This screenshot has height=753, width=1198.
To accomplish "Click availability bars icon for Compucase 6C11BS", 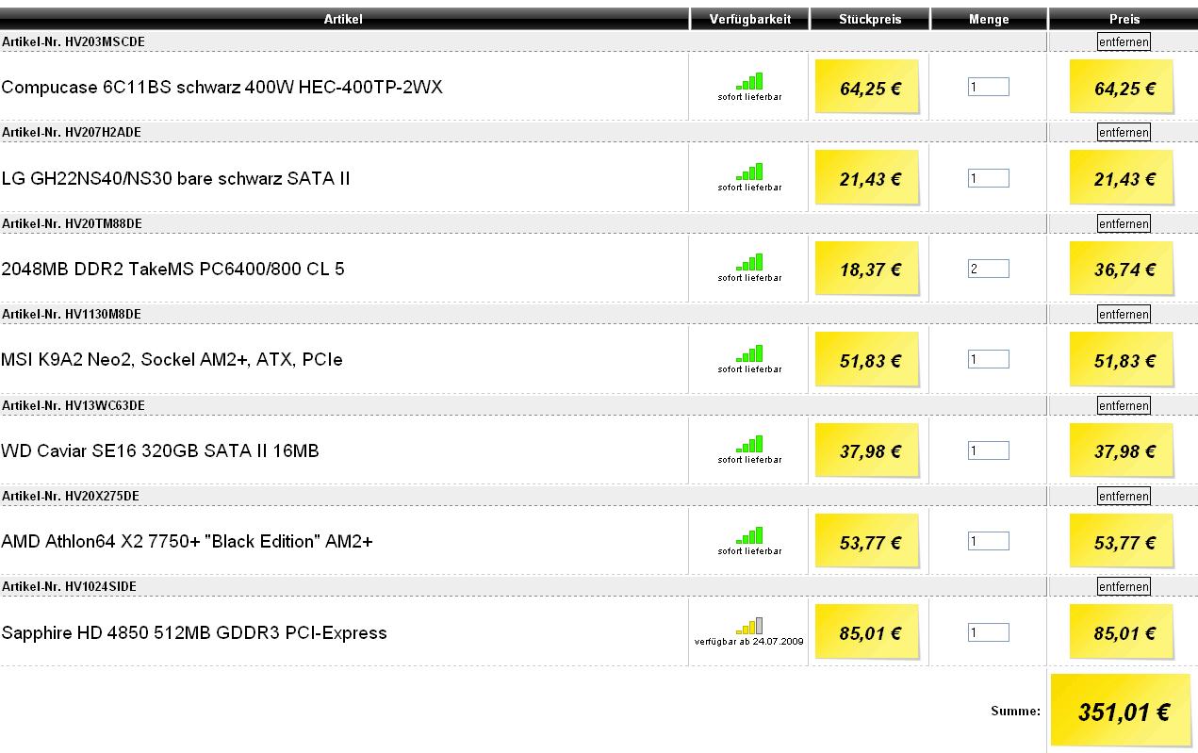I will [x=749, y=82].
